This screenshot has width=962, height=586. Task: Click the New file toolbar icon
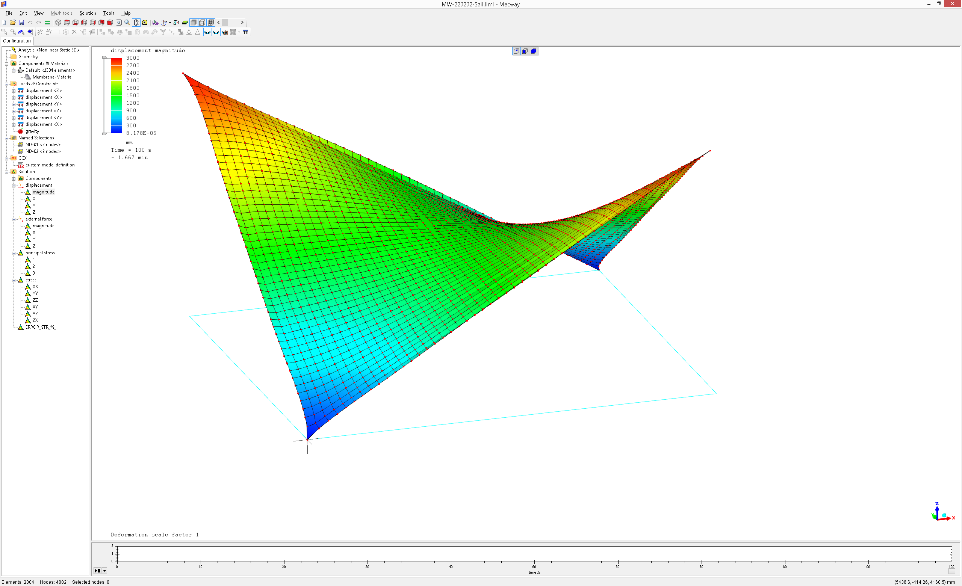click(x=4, y=23)
